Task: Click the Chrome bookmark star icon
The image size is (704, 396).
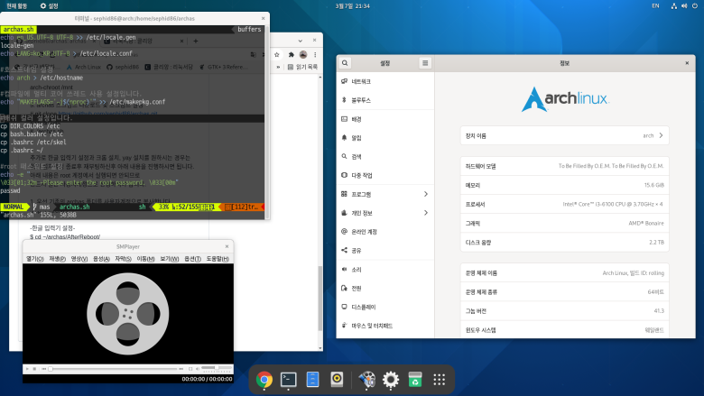Action: [x=277, y=54]
